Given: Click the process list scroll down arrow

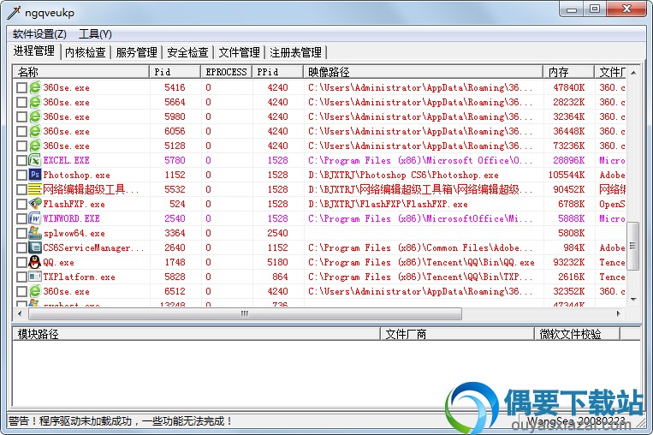Looking at the screenshot, I should pos(633,299).
